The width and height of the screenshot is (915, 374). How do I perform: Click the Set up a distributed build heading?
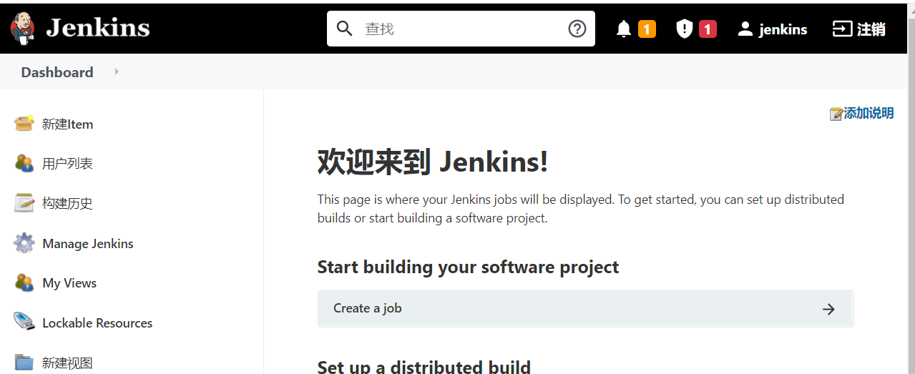pyautogui.click(x=424, y=367)
